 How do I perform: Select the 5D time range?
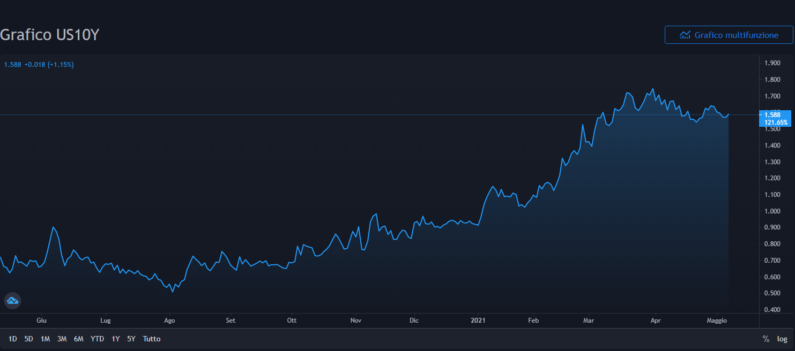pyautogui.click(x=28, y=339)
